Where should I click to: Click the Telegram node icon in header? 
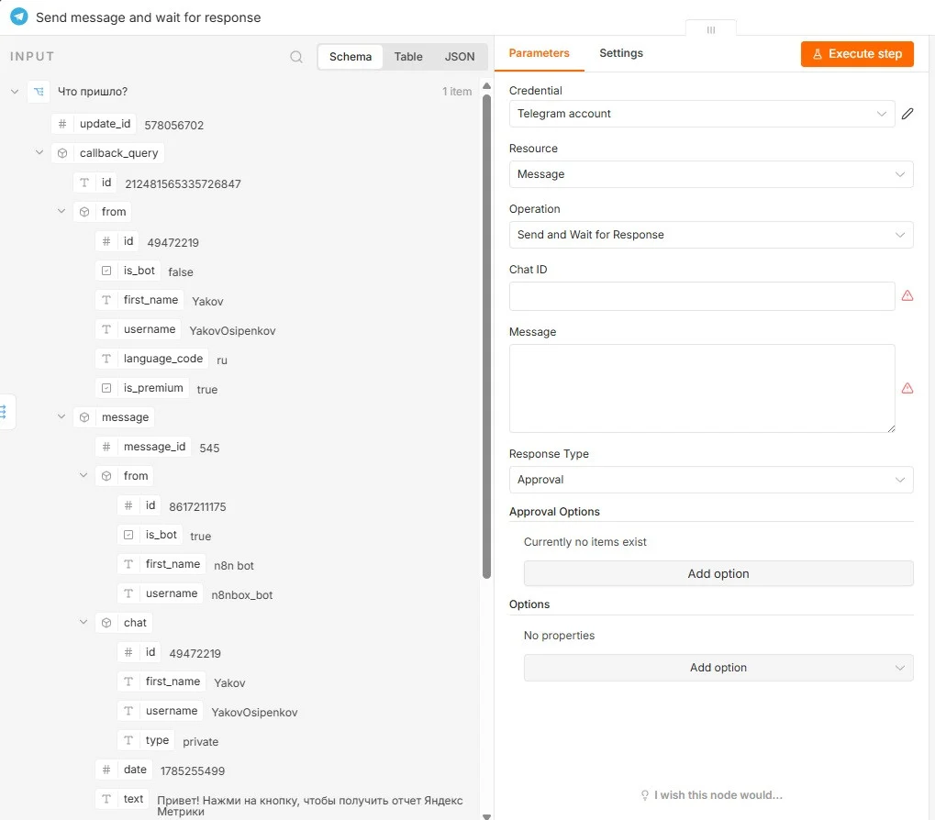click(x=19, y=17)
